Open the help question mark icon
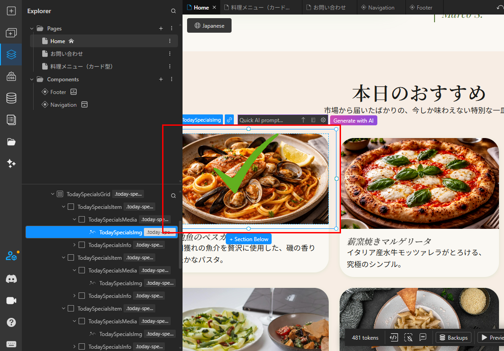This screenshot has width=504, height=351. (x=11, y=322)
